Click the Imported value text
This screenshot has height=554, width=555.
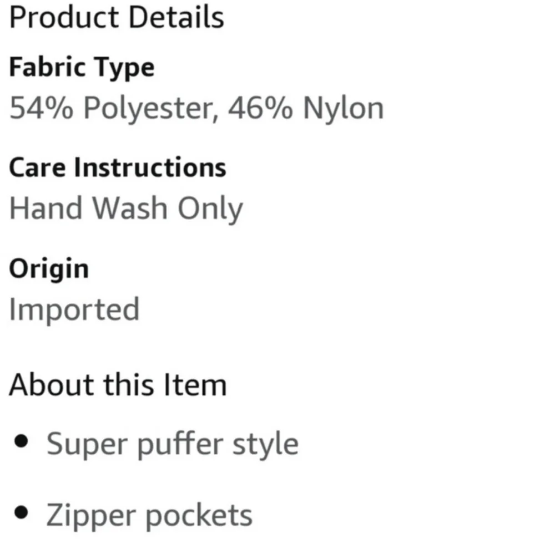(x=74, y=310)
